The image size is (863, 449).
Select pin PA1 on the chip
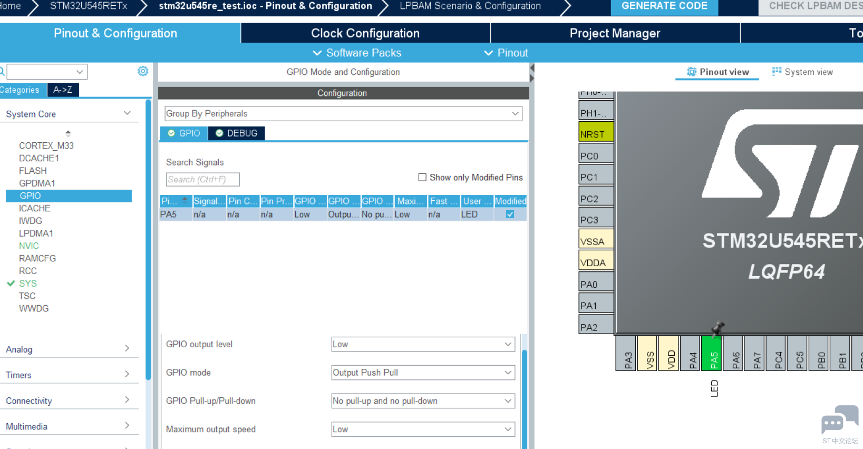point(596,303)
